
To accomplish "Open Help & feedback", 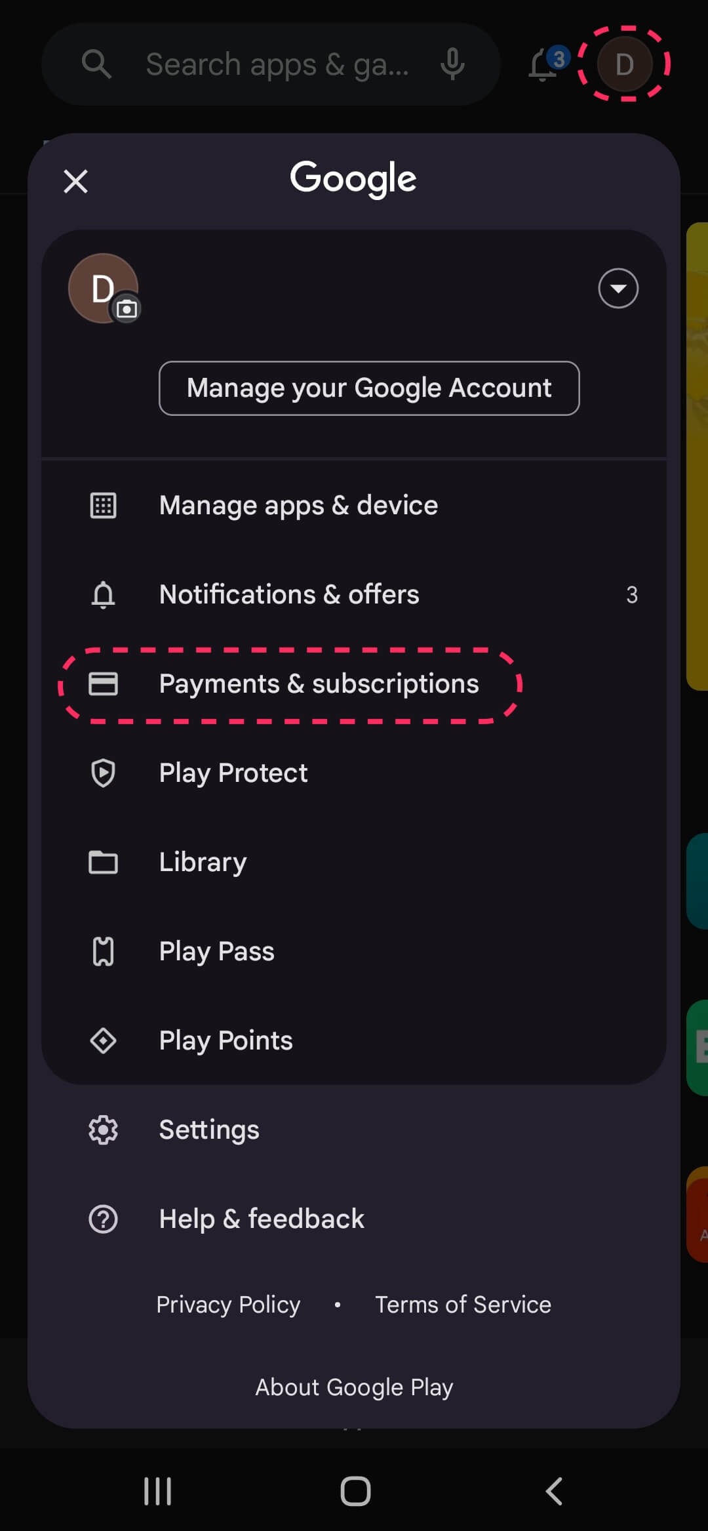I will point(261,1219).
